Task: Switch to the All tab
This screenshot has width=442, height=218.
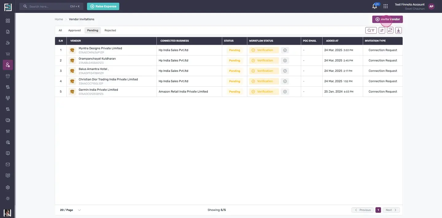Action: (x=60, y=30)
